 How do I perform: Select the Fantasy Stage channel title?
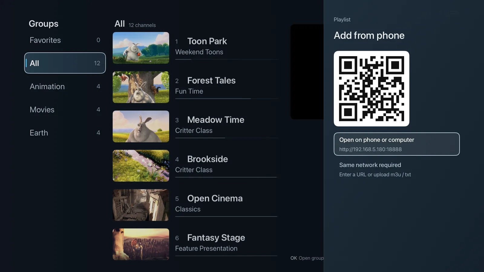pyautogui.click(x=216, y=238)
